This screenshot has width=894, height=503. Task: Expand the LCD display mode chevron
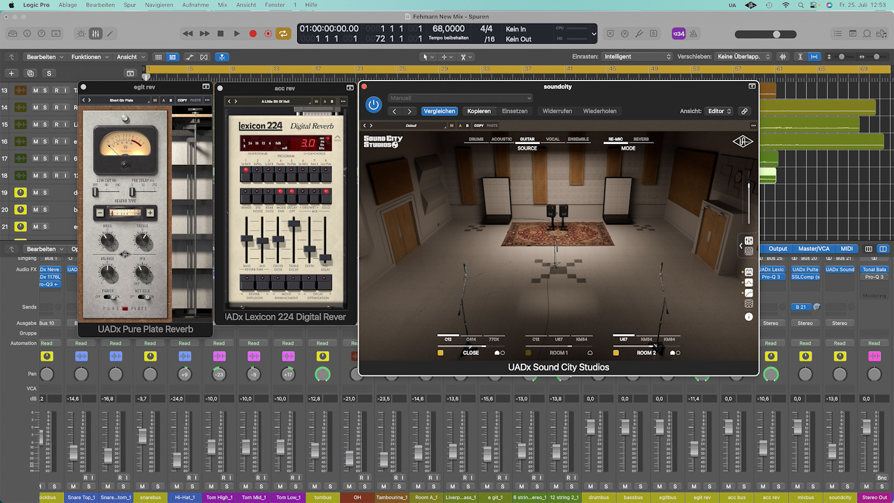coord(594,34)
